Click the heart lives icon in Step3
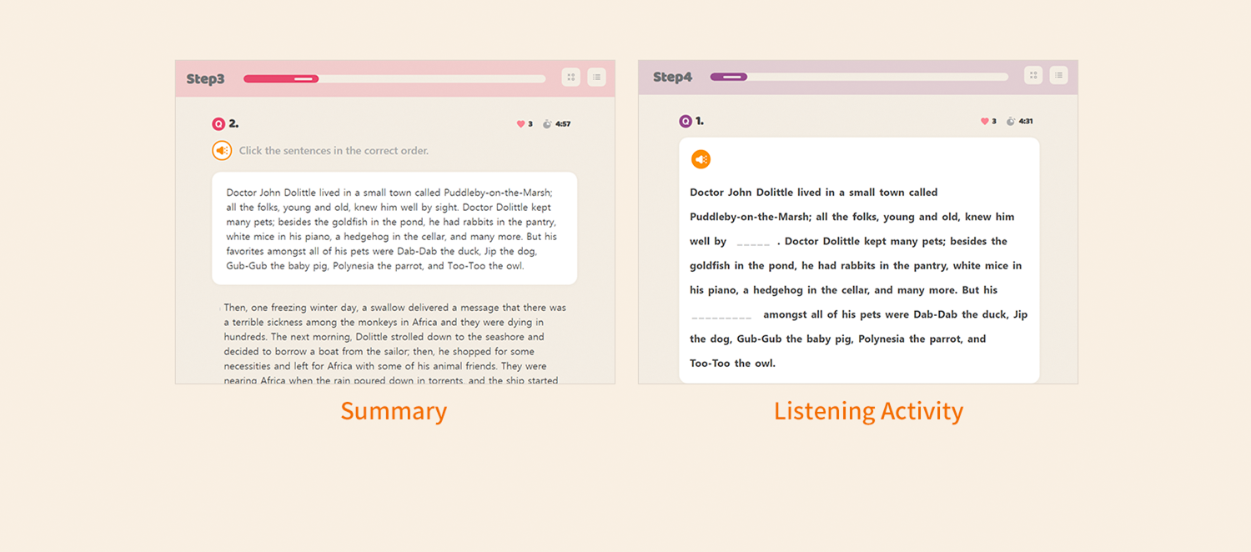Image resolution: width=1251 pixels, height=552 pixels. (520, 124)
